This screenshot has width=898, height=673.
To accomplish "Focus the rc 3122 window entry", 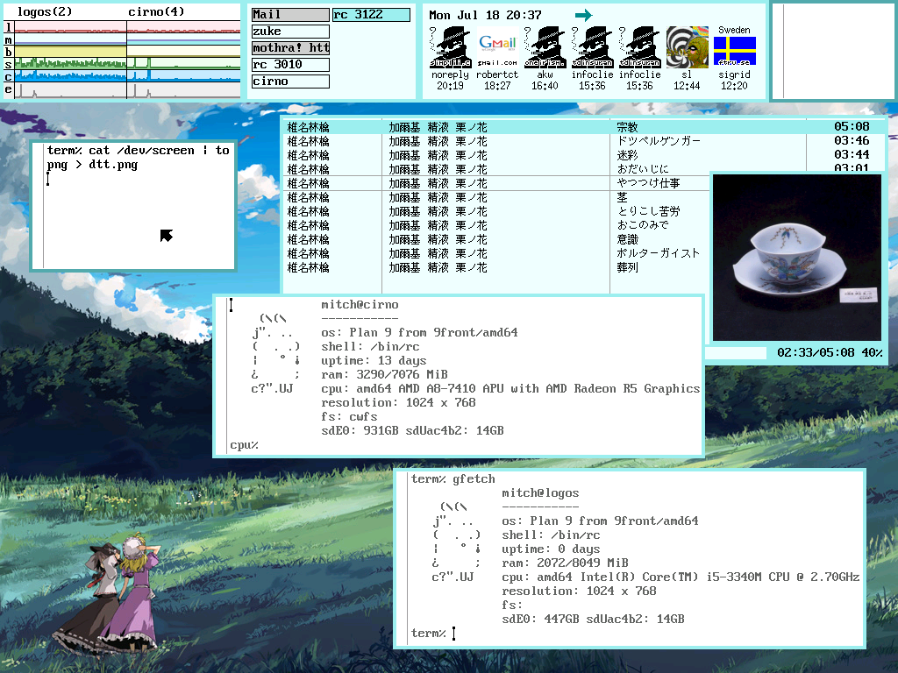I will coord(371,15).
